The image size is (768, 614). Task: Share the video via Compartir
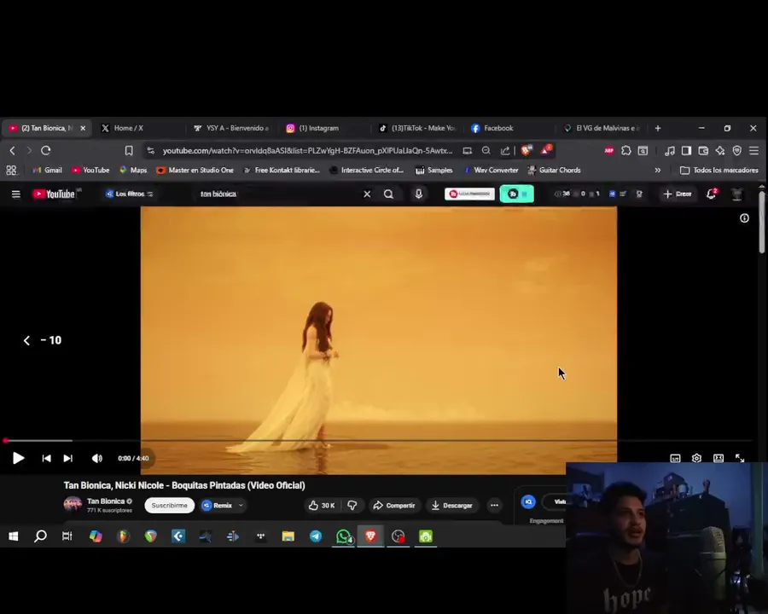393,506
